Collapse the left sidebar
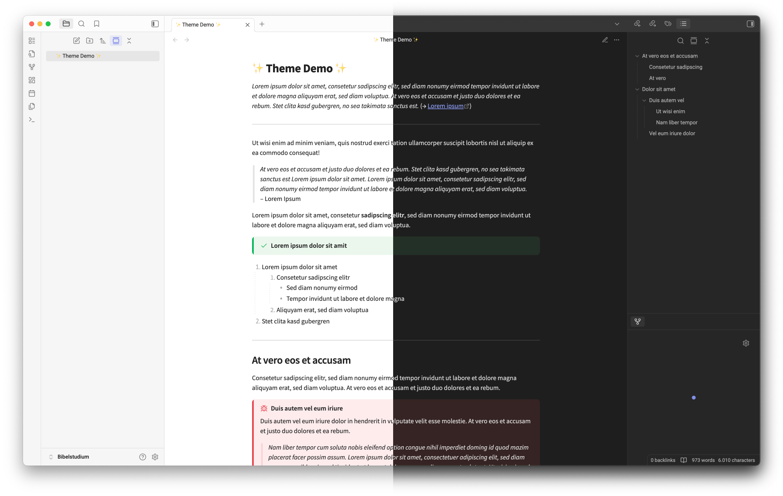 point(155,24)
